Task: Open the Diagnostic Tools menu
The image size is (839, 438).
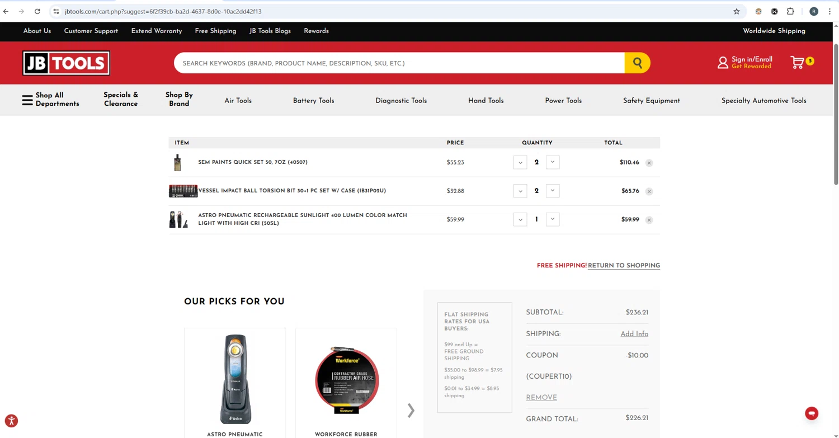Action: (x=401, y=101)
